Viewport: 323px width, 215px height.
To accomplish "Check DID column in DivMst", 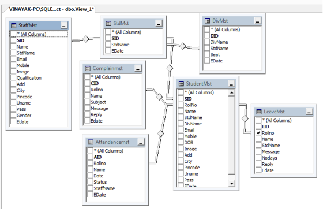I will (207, 36).
